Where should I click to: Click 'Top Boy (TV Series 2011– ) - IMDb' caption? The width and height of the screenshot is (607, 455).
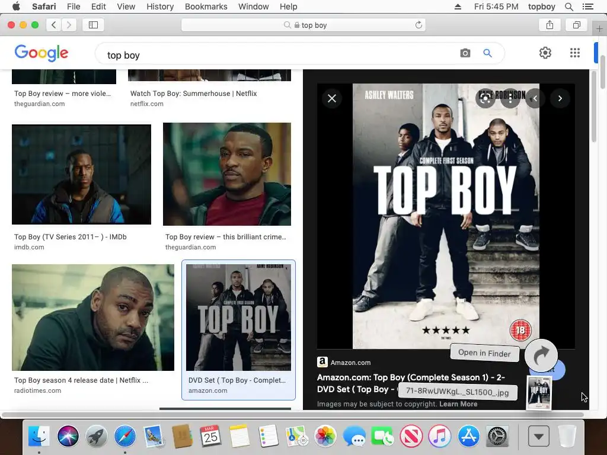coord(71,237)
